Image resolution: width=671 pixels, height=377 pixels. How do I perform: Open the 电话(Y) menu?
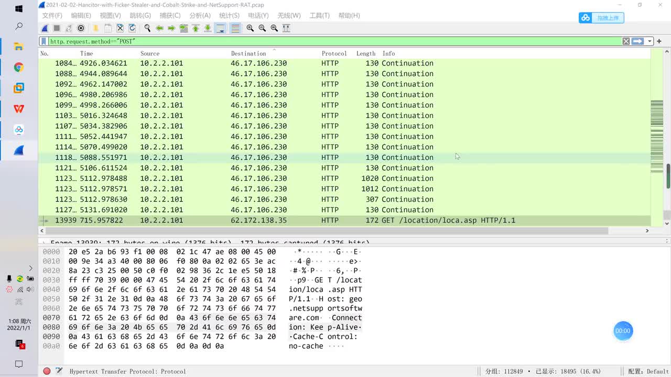click(258, 16)
